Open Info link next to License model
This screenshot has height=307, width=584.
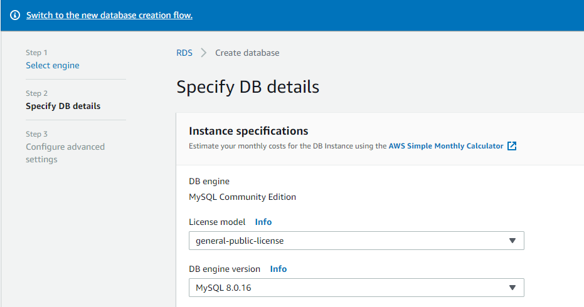pos(263,222)
